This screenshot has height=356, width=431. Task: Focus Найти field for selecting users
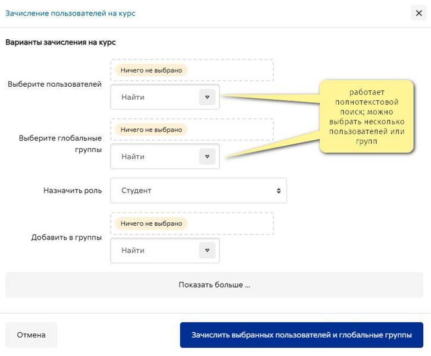click(155, 97)
